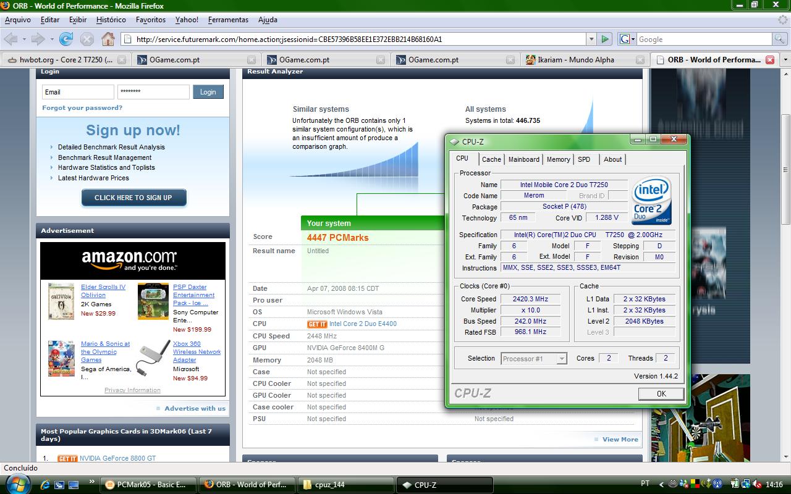This screenshot has width=791, height=494.
Task: Open the Histórico menu
Action: [111, 20]
